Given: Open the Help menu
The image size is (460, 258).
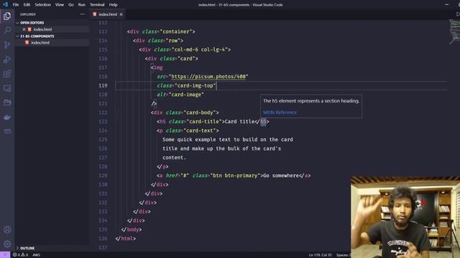Looking at the screenshot, I should [x=114, y=5].
